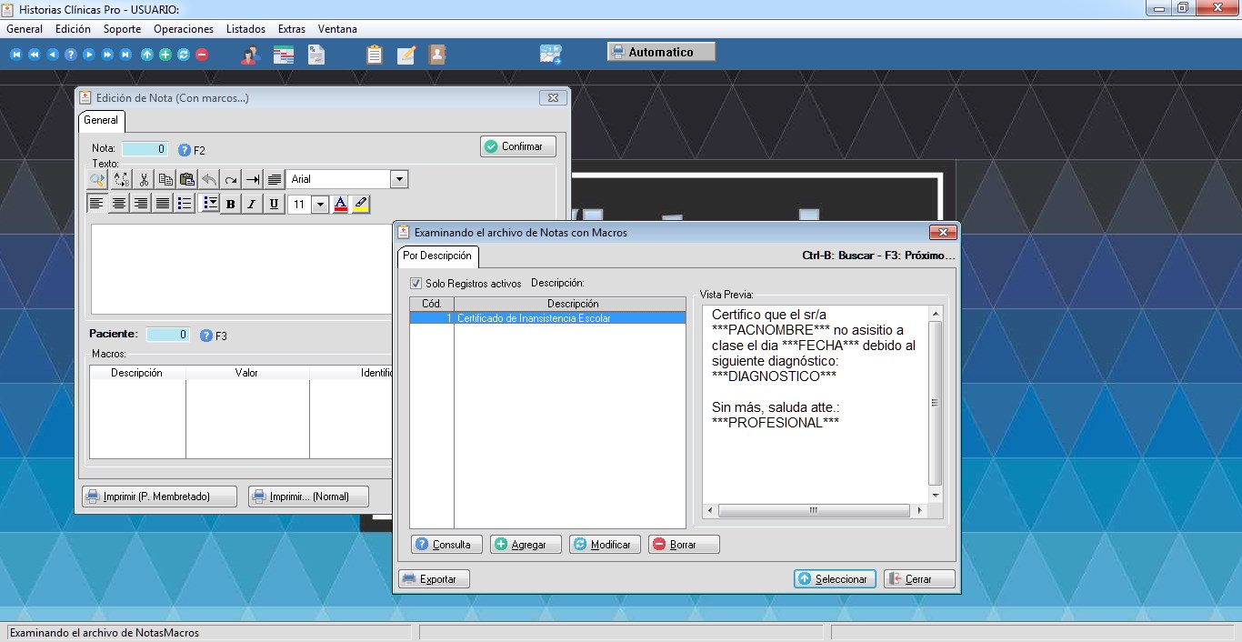
Task: Click the Seleccionar button
Action: tap(835, 579)
